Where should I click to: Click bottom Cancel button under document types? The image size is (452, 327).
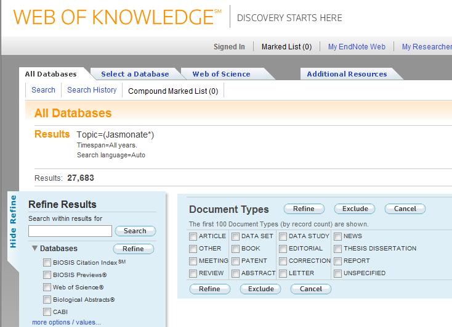(x=311, y=289)
